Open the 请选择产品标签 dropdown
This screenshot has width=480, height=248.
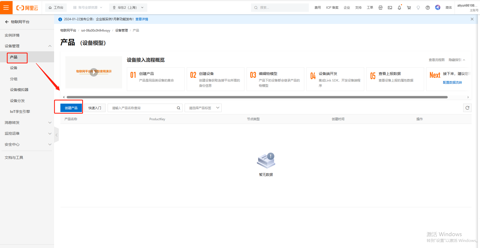tap(203, 108)
